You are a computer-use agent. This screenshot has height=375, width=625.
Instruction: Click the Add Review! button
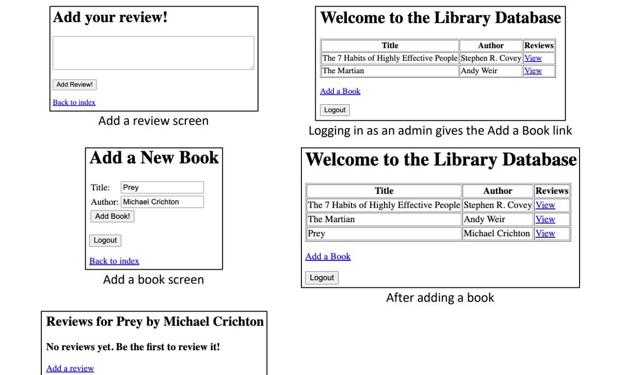(74, 84)
